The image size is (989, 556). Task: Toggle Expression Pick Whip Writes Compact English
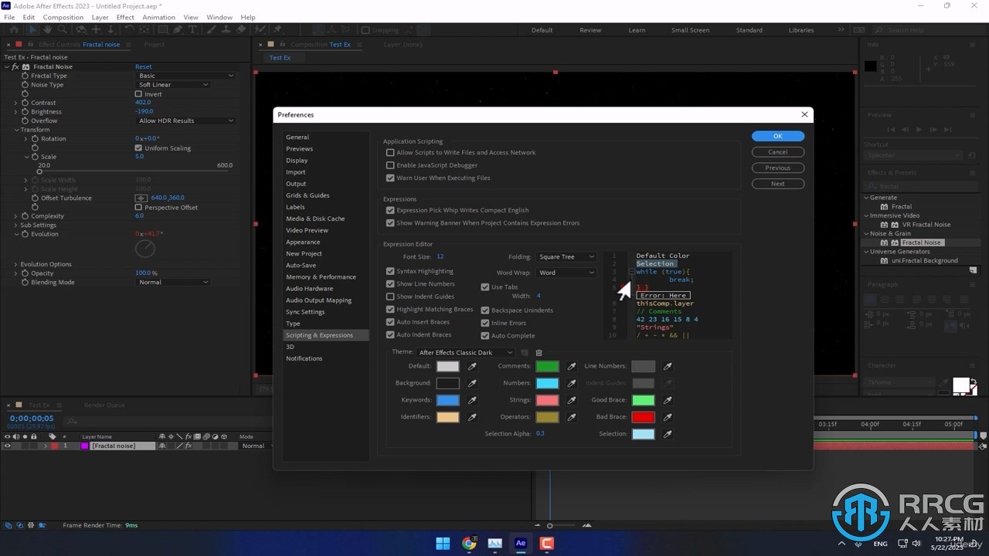pos(390,210)
